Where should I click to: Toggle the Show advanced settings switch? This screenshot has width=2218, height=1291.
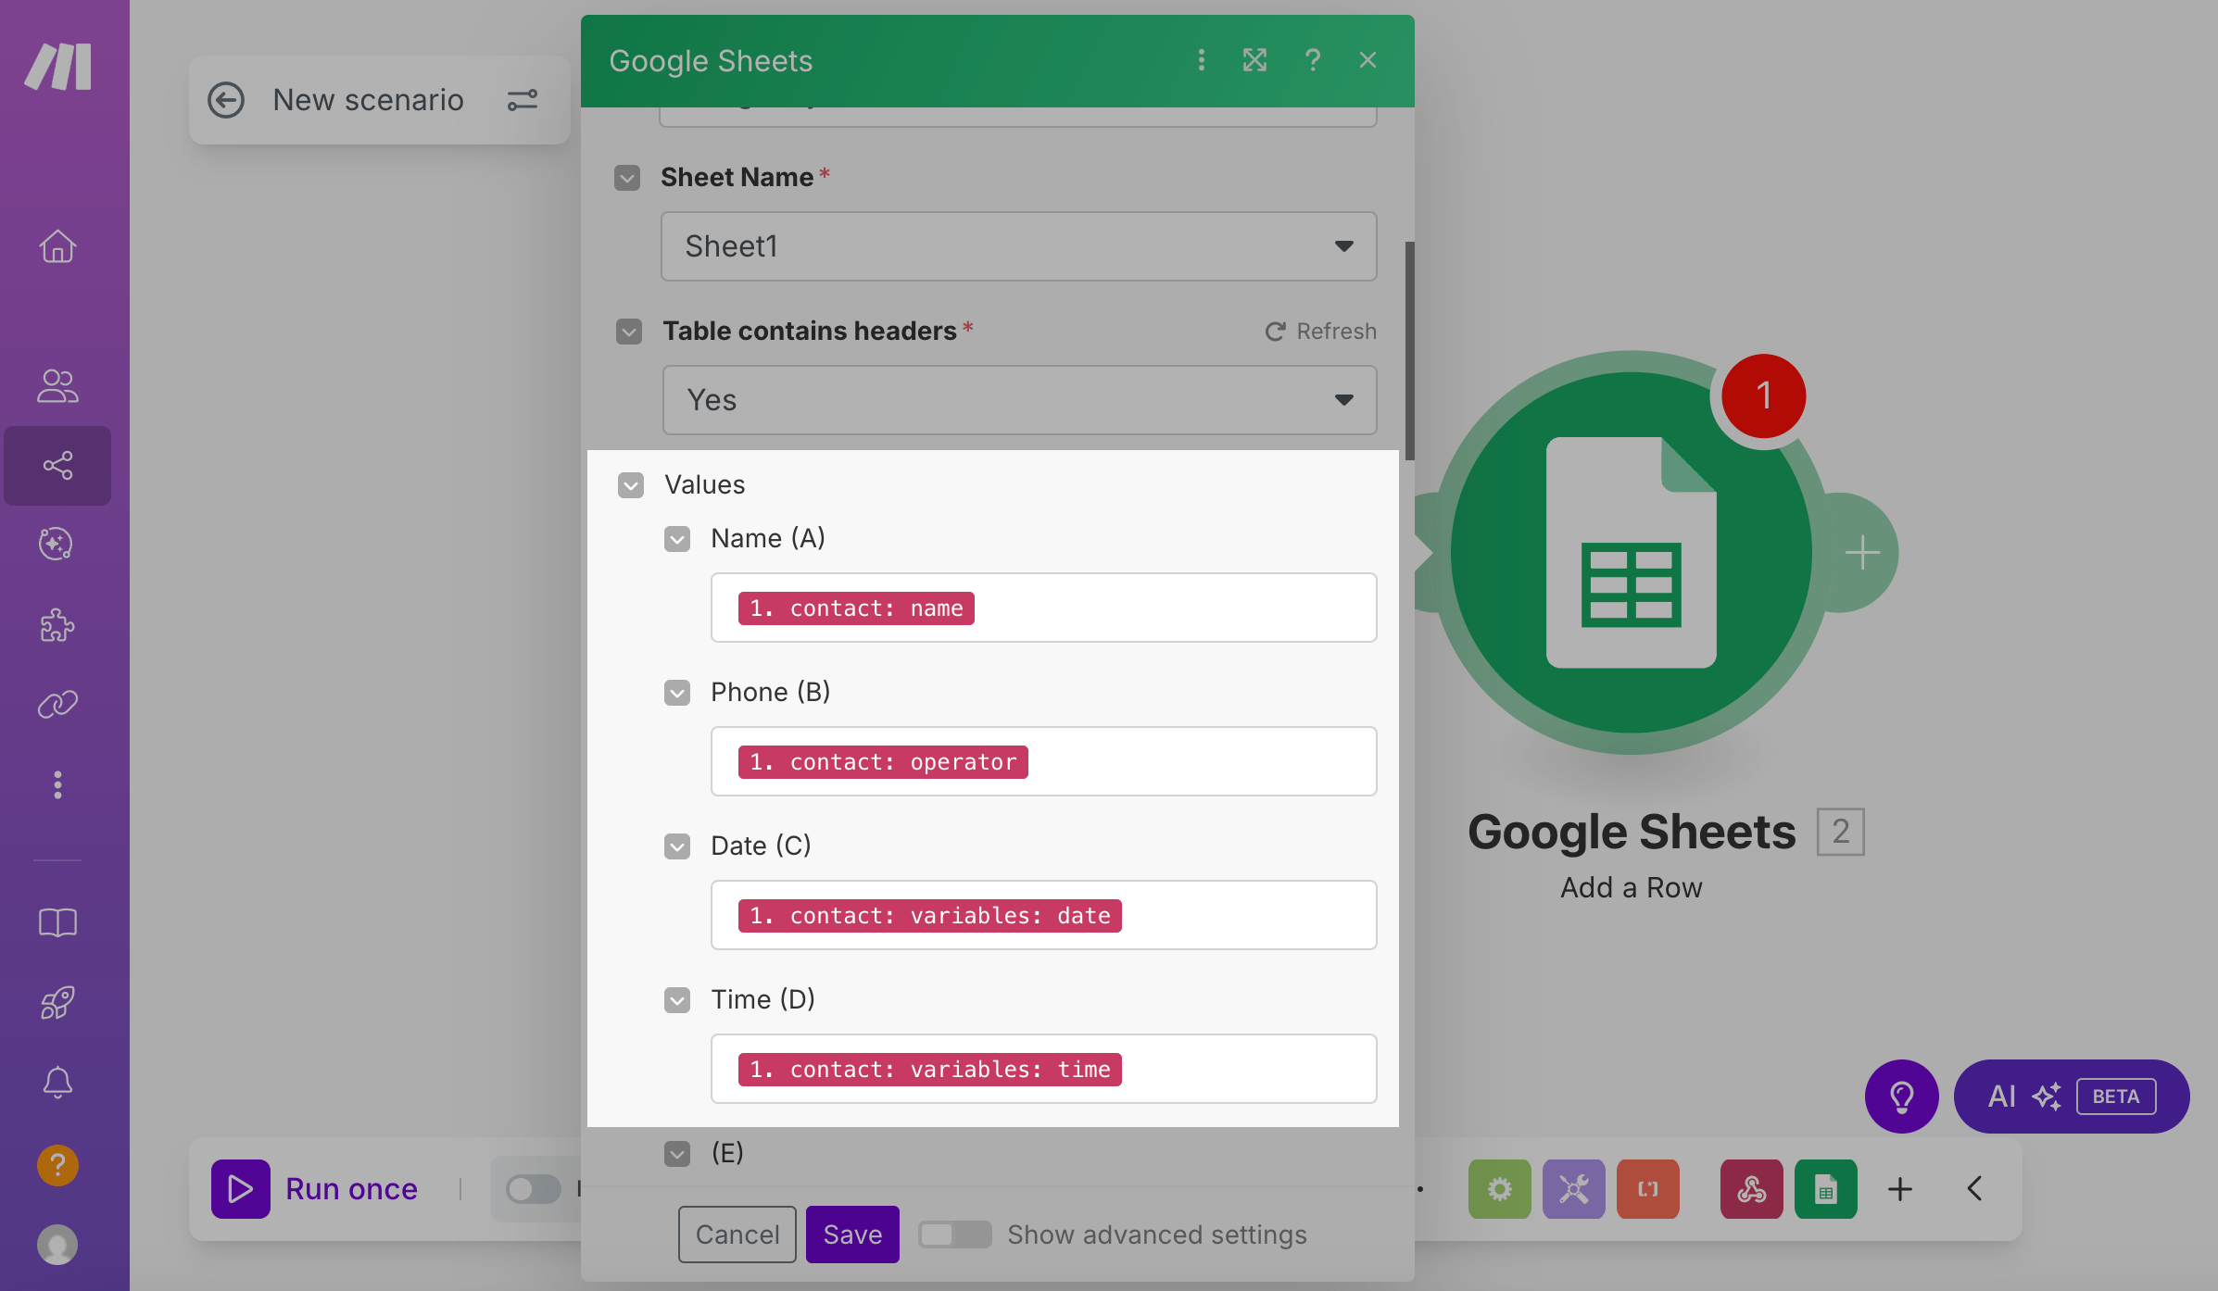pos(954,1235)
